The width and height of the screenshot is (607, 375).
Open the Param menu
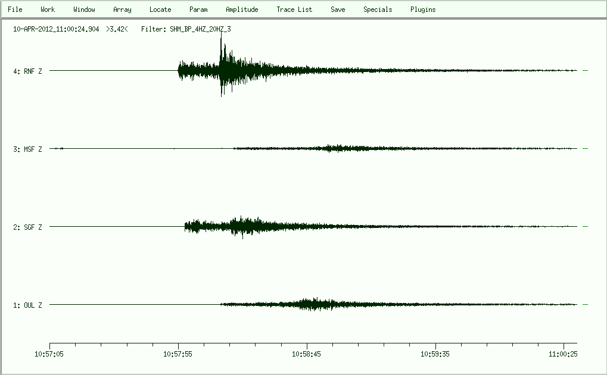tap(198, 10)
